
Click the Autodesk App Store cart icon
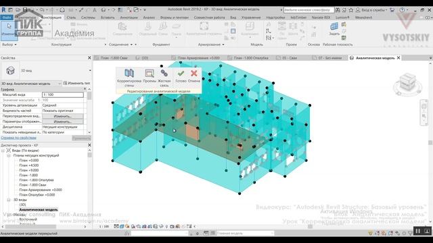[392, 10]
